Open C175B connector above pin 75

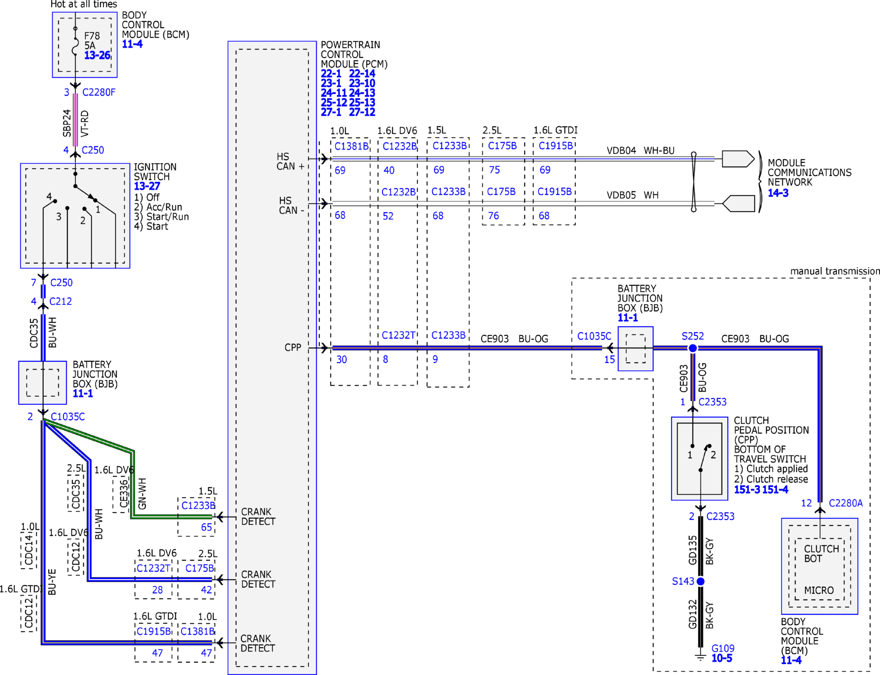[502, 146]
